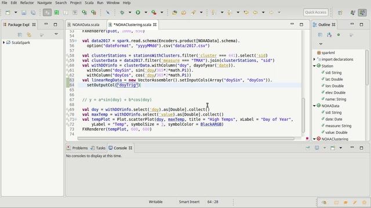Click the Next Annotation toolbar icon
The image size is (371, 208).
213,12
